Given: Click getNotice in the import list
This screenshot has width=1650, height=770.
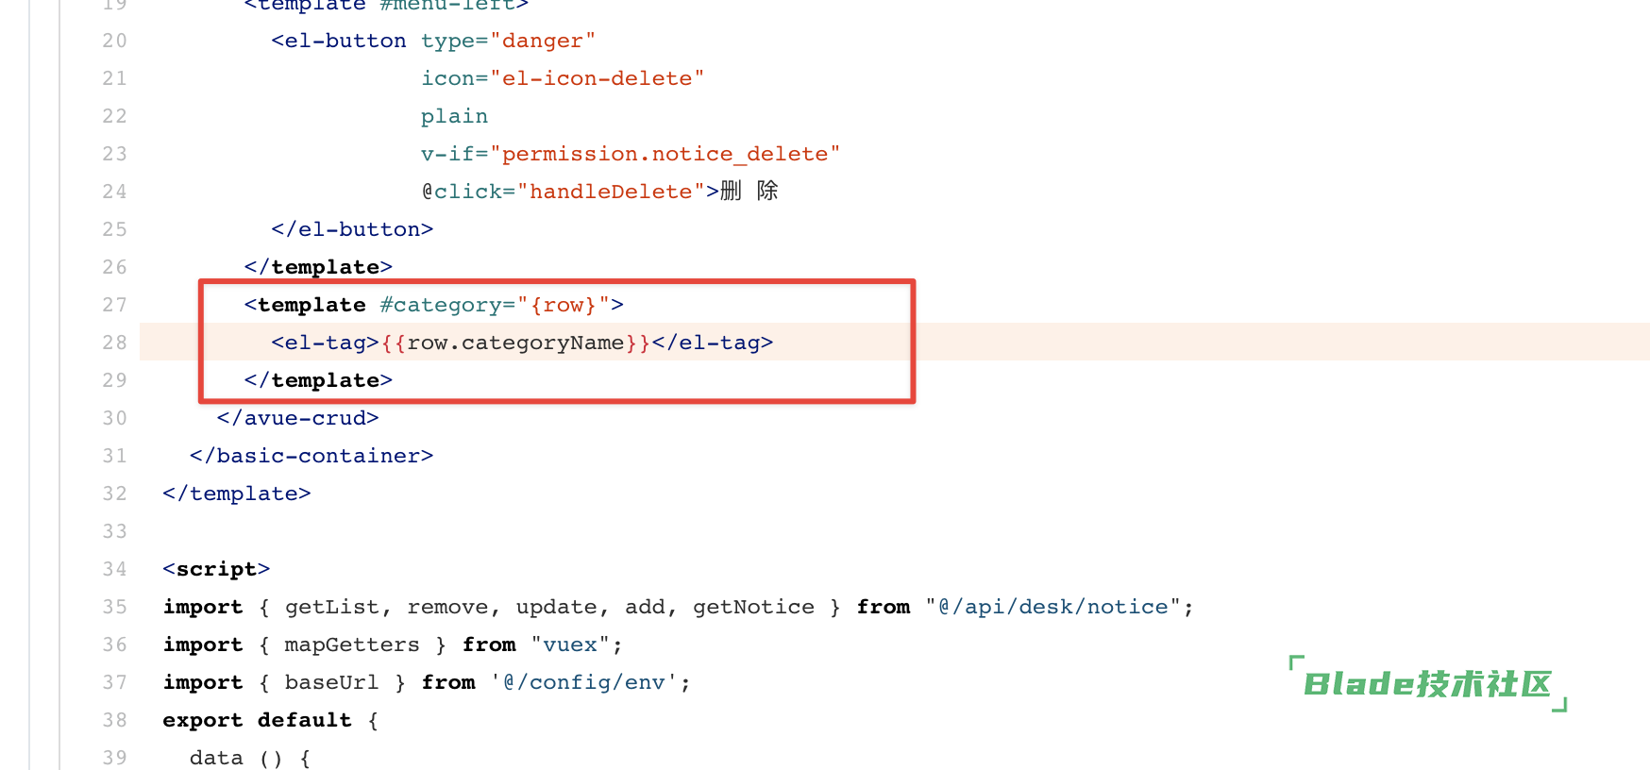Looking at the screenshot, I should tap(753, 607).
